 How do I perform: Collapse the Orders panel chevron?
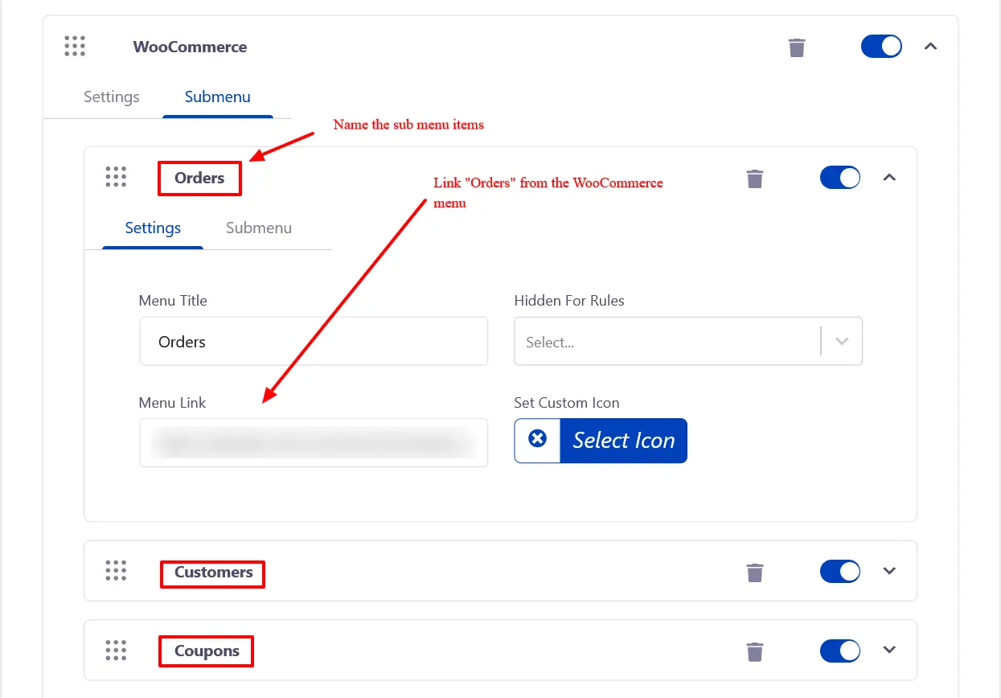[x=889, y=178]
